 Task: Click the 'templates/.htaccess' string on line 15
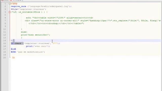coord(37,43)
